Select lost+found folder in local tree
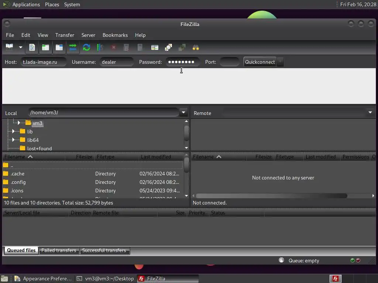 (x=39, y=149)
